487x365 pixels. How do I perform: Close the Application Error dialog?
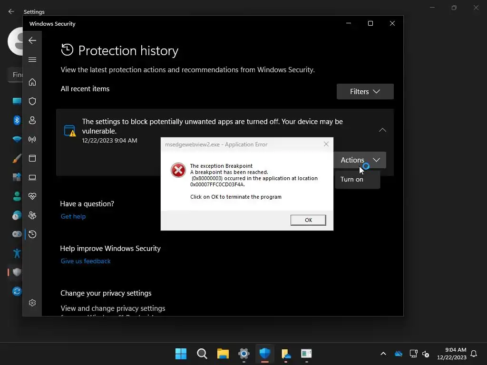[326, 144]
